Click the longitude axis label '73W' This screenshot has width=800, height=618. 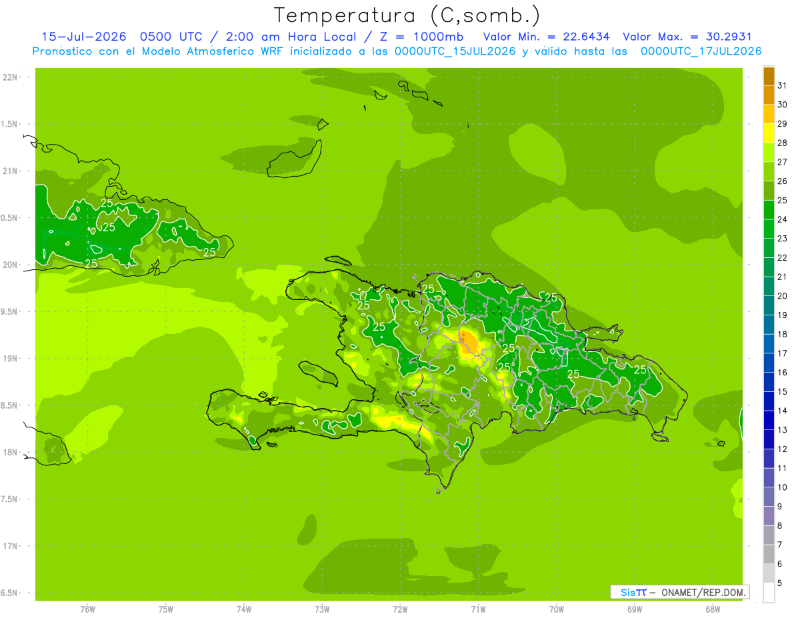[x=322, y=609]
